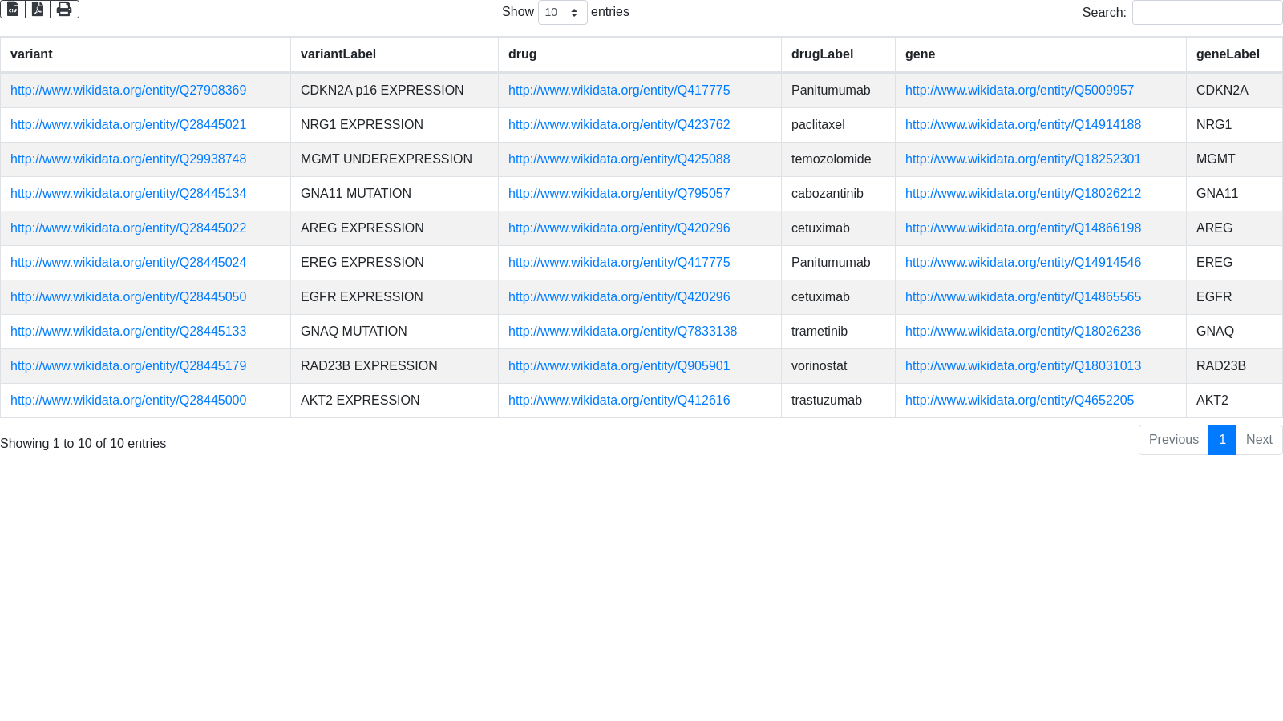
Task: Export the table as PDF
Action: (38, 9)
